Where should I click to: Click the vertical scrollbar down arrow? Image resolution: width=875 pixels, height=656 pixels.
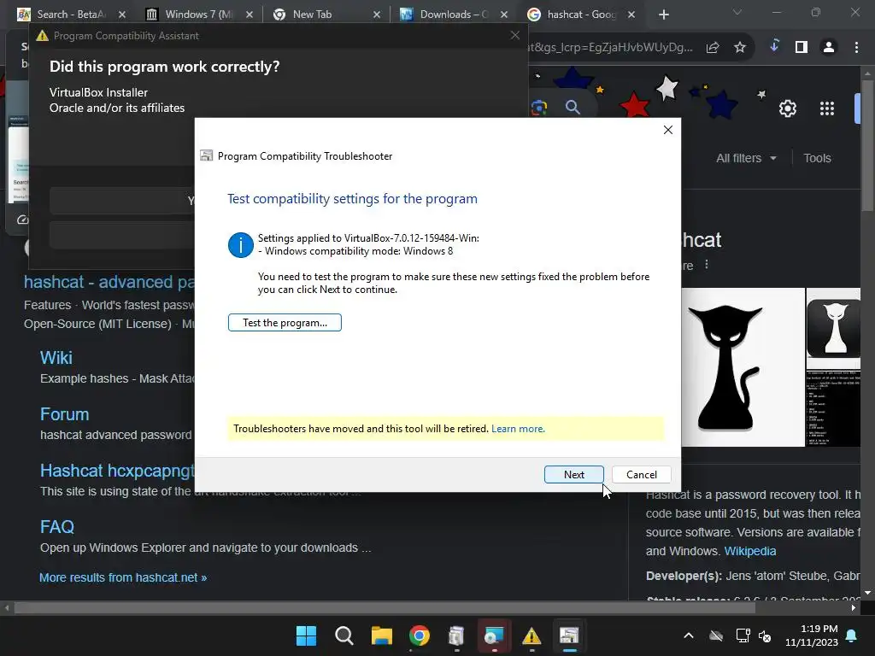pyautogui.click(x=867, y=593)
